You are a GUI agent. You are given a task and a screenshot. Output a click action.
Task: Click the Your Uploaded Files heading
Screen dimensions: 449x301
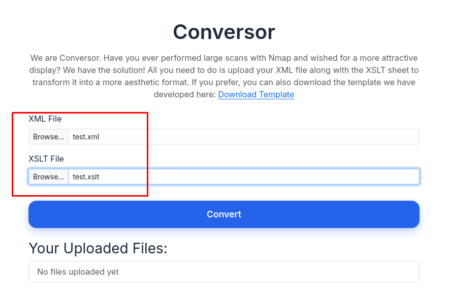(98, 248)
